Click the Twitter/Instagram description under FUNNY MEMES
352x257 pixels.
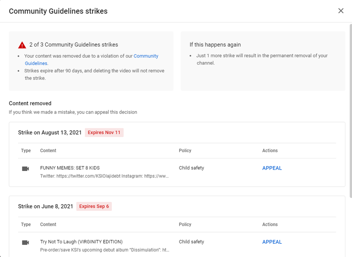click(104, 176)
